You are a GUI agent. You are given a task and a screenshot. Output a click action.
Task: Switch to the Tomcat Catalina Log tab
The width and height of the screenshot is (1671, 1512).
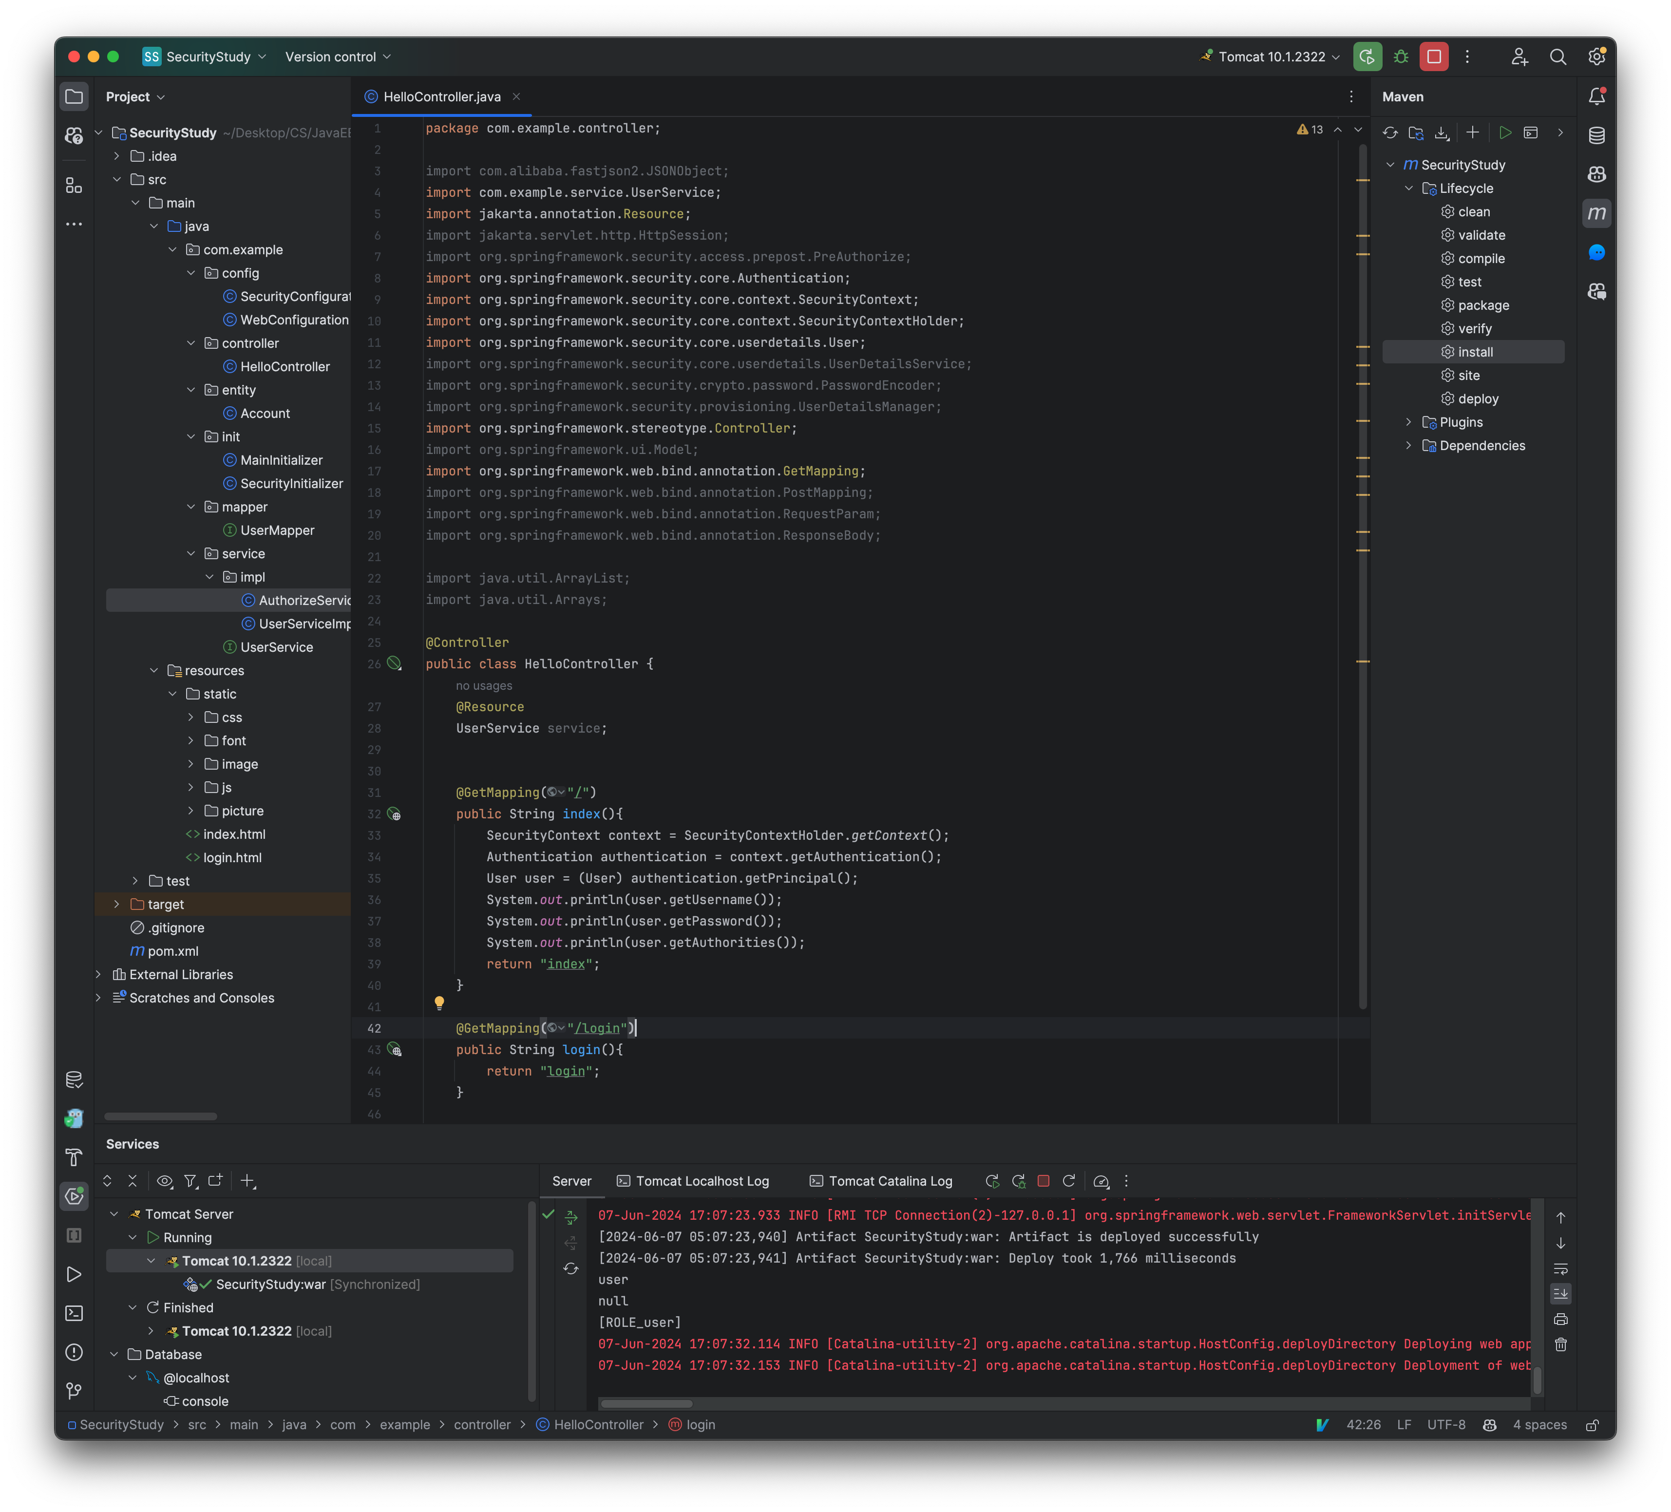click(881, 1180)
